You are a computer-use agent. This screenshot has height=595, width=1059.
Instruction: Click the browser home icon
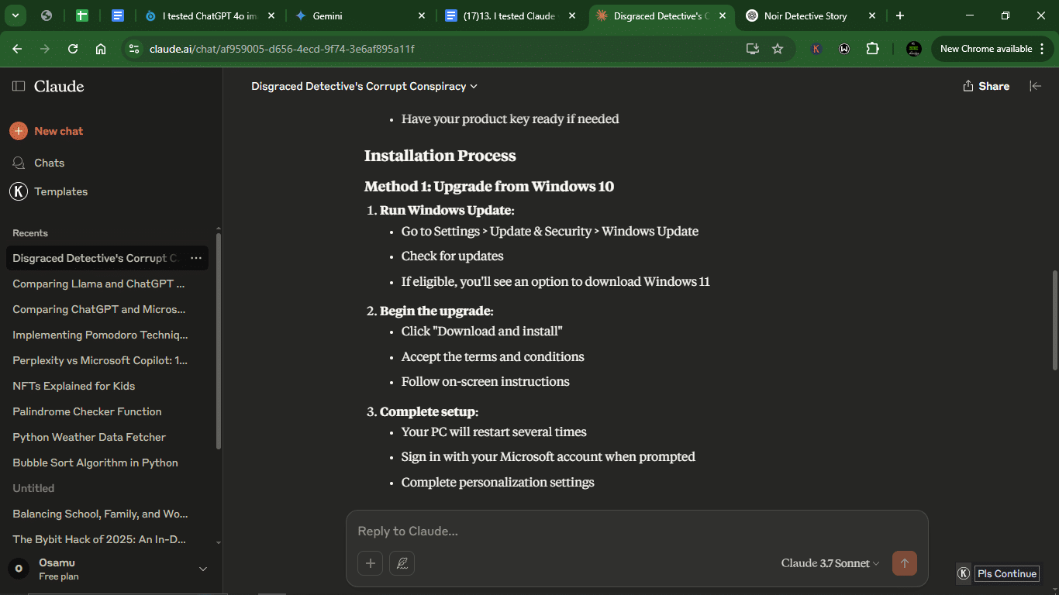pyautogui.click(x=101, y=49)
